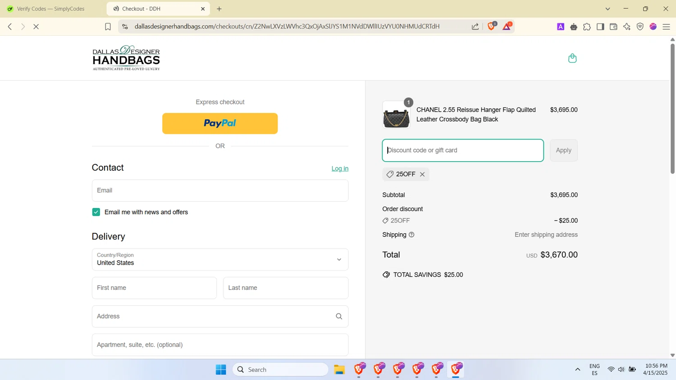The image size is (676, 380).
Task: Click the TOTAL SAVINGS $25.00 text
Action: 428,275
